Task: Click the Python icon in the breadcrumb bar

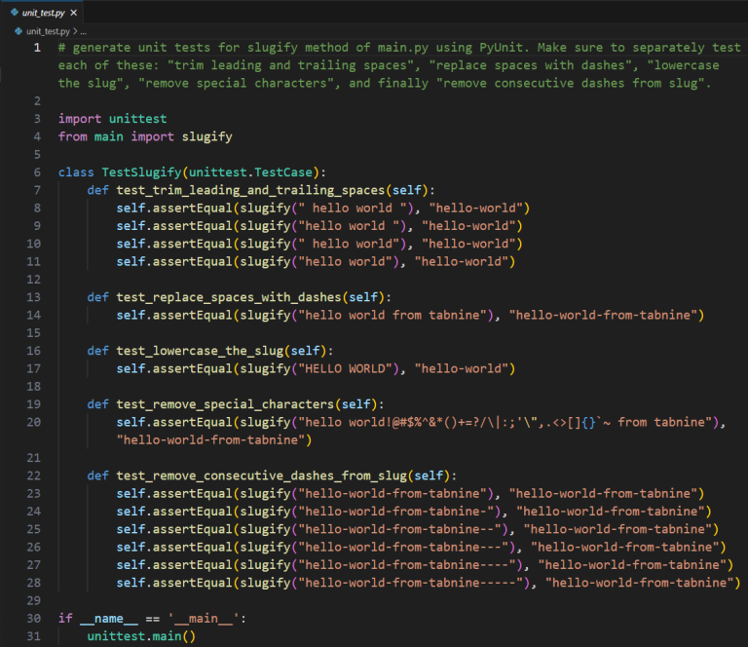Action: [18, 31]
